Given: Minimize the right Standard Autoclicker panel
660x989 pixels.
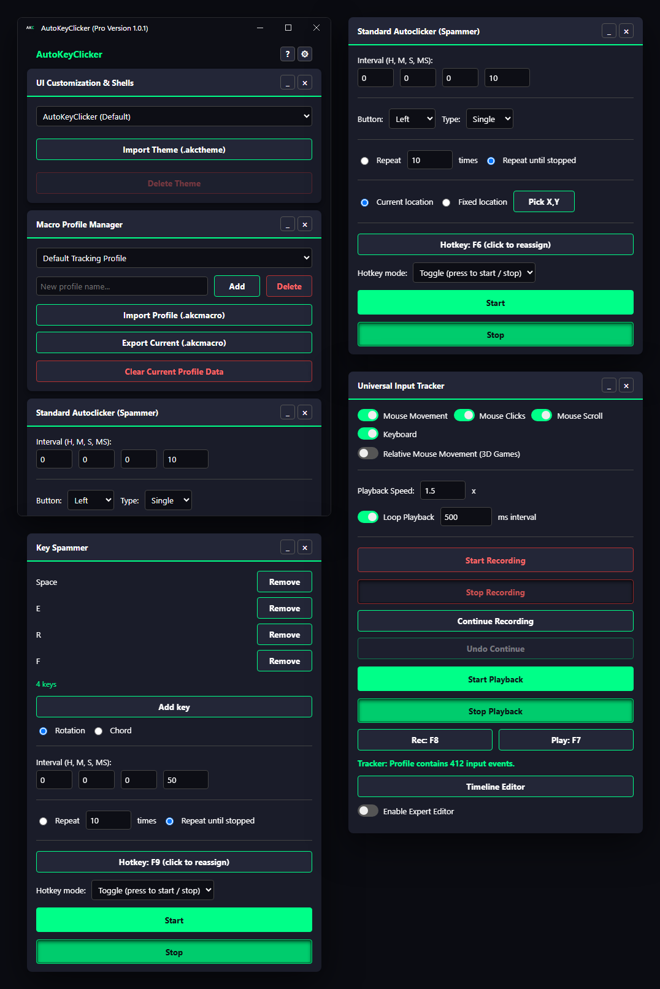Looking at the screenshot, I should 609,31.
